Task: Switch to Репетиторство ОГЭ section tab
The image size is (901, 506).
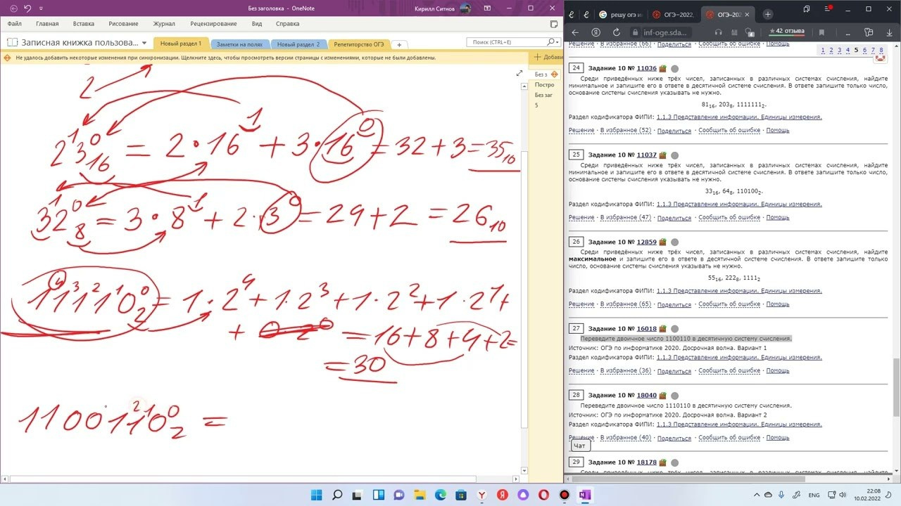Action: [359, 44]
